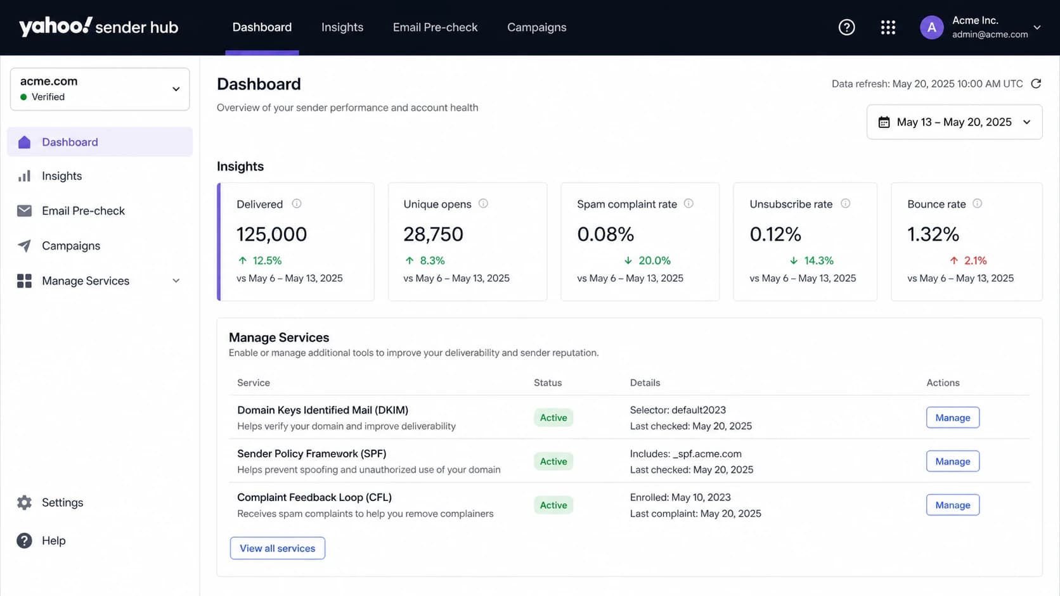1060x596 pixels.
Task: Click the Yahoo sender hub logo
Action: 98,27
